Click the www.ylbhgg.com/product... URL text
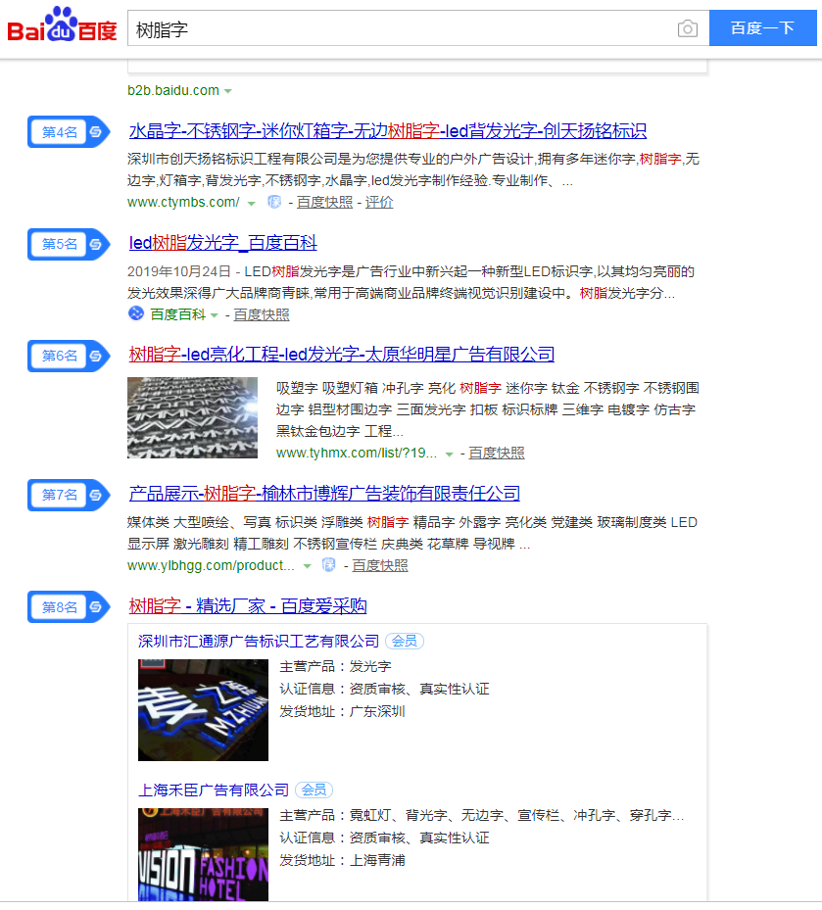 pos(211,565)
